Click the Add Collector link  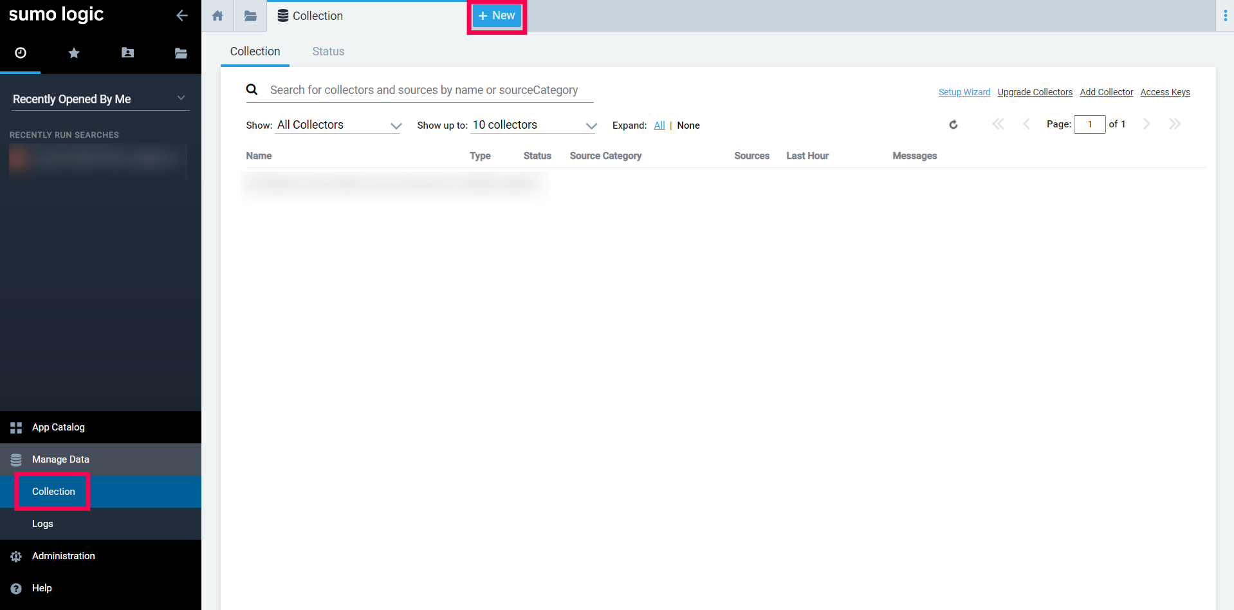coord(1107,92)
